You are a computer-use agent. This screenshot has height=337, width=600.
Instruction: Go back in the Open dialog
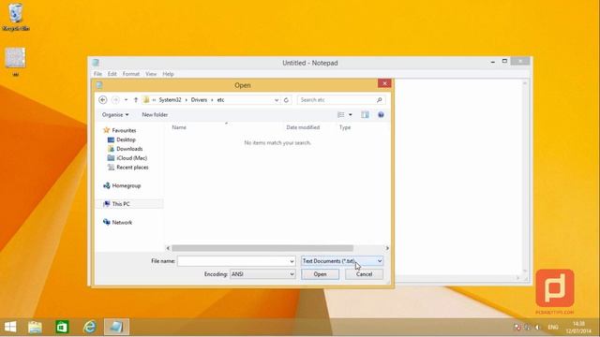click(102, 100)
